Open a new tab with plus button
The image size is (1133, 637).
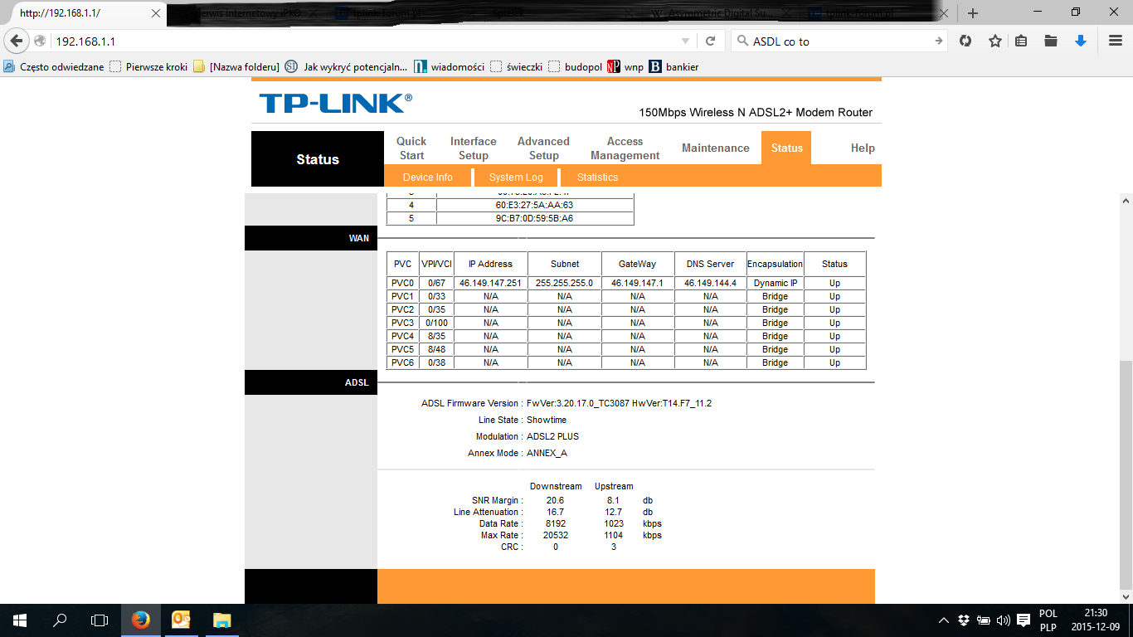pyautogui.click(x=973, y=13)
